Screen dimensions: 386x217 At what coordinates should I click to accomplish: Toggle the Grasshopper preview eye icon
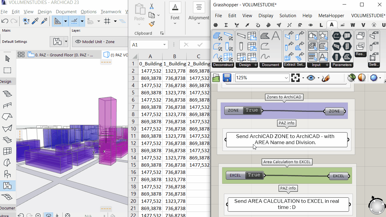pyautogui.click(x=311, y=78)
